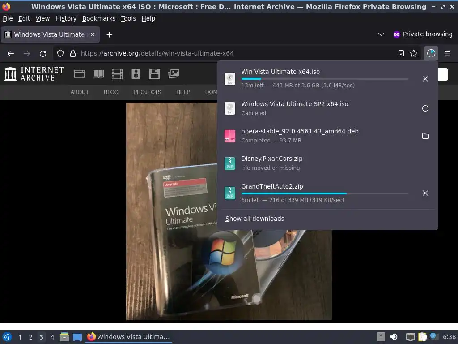Open clipboard manager tray icon

[x=422, y=337]
